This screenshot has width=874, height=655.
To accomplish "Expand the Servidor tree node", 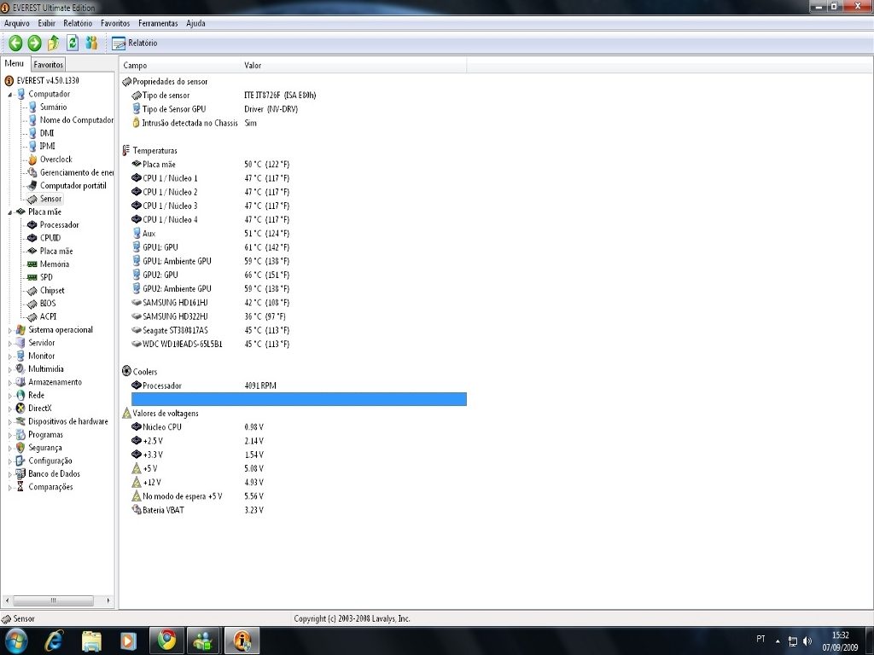I will click(x=9, y=343).
